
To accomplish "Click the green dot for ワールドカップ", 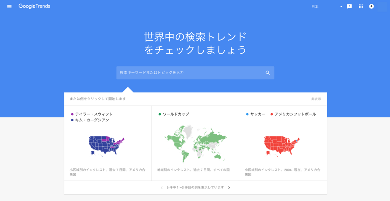I will [x=160, y=114].
